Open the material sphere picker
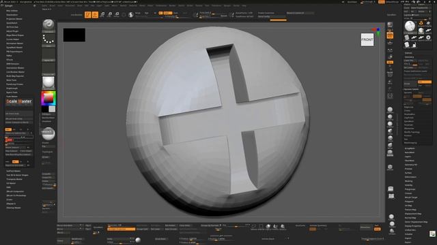The image size is (437, 245). click(x=48, y=83)
